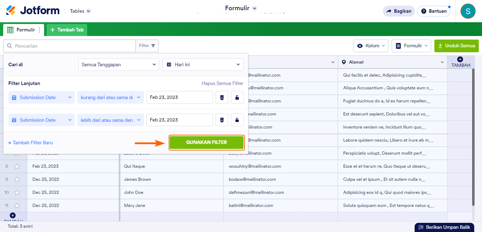The width and height of the screenshot is (482, 232).
Task: Add a new row with Tambah
Action: [13, 215]
